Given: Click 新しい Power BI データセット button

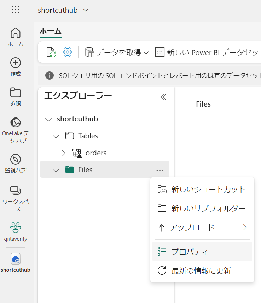Looking at the screenshot, I should pos(207,52).
